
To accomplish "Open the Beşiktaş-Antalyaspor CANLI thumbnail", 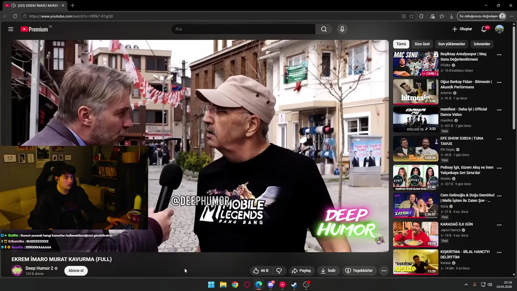I will click(416, 64).
